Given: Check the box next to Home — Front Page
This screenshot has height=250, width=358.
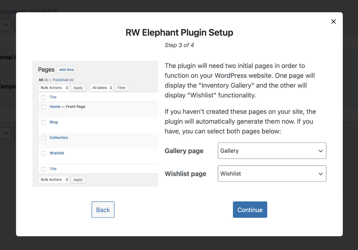Looking at the screenshot, I should [44, 107].
